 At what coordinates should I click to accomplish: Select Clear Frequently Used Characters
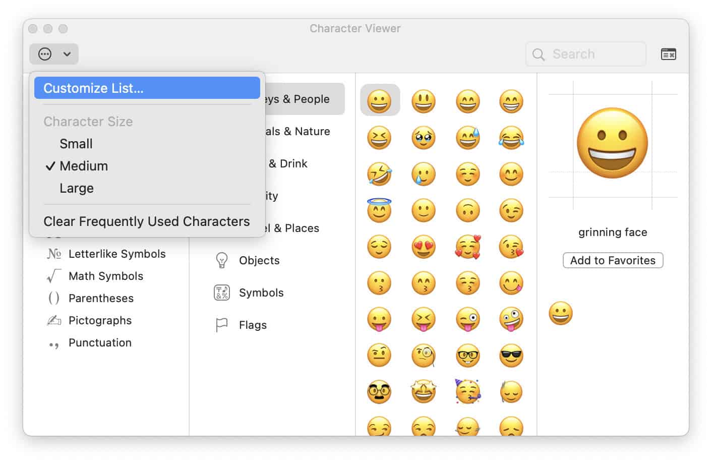pyautogui.click(x=147, y=221)
